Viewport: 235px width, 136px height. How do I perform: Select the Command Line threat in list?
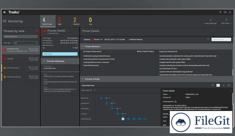tap(21, 50)
